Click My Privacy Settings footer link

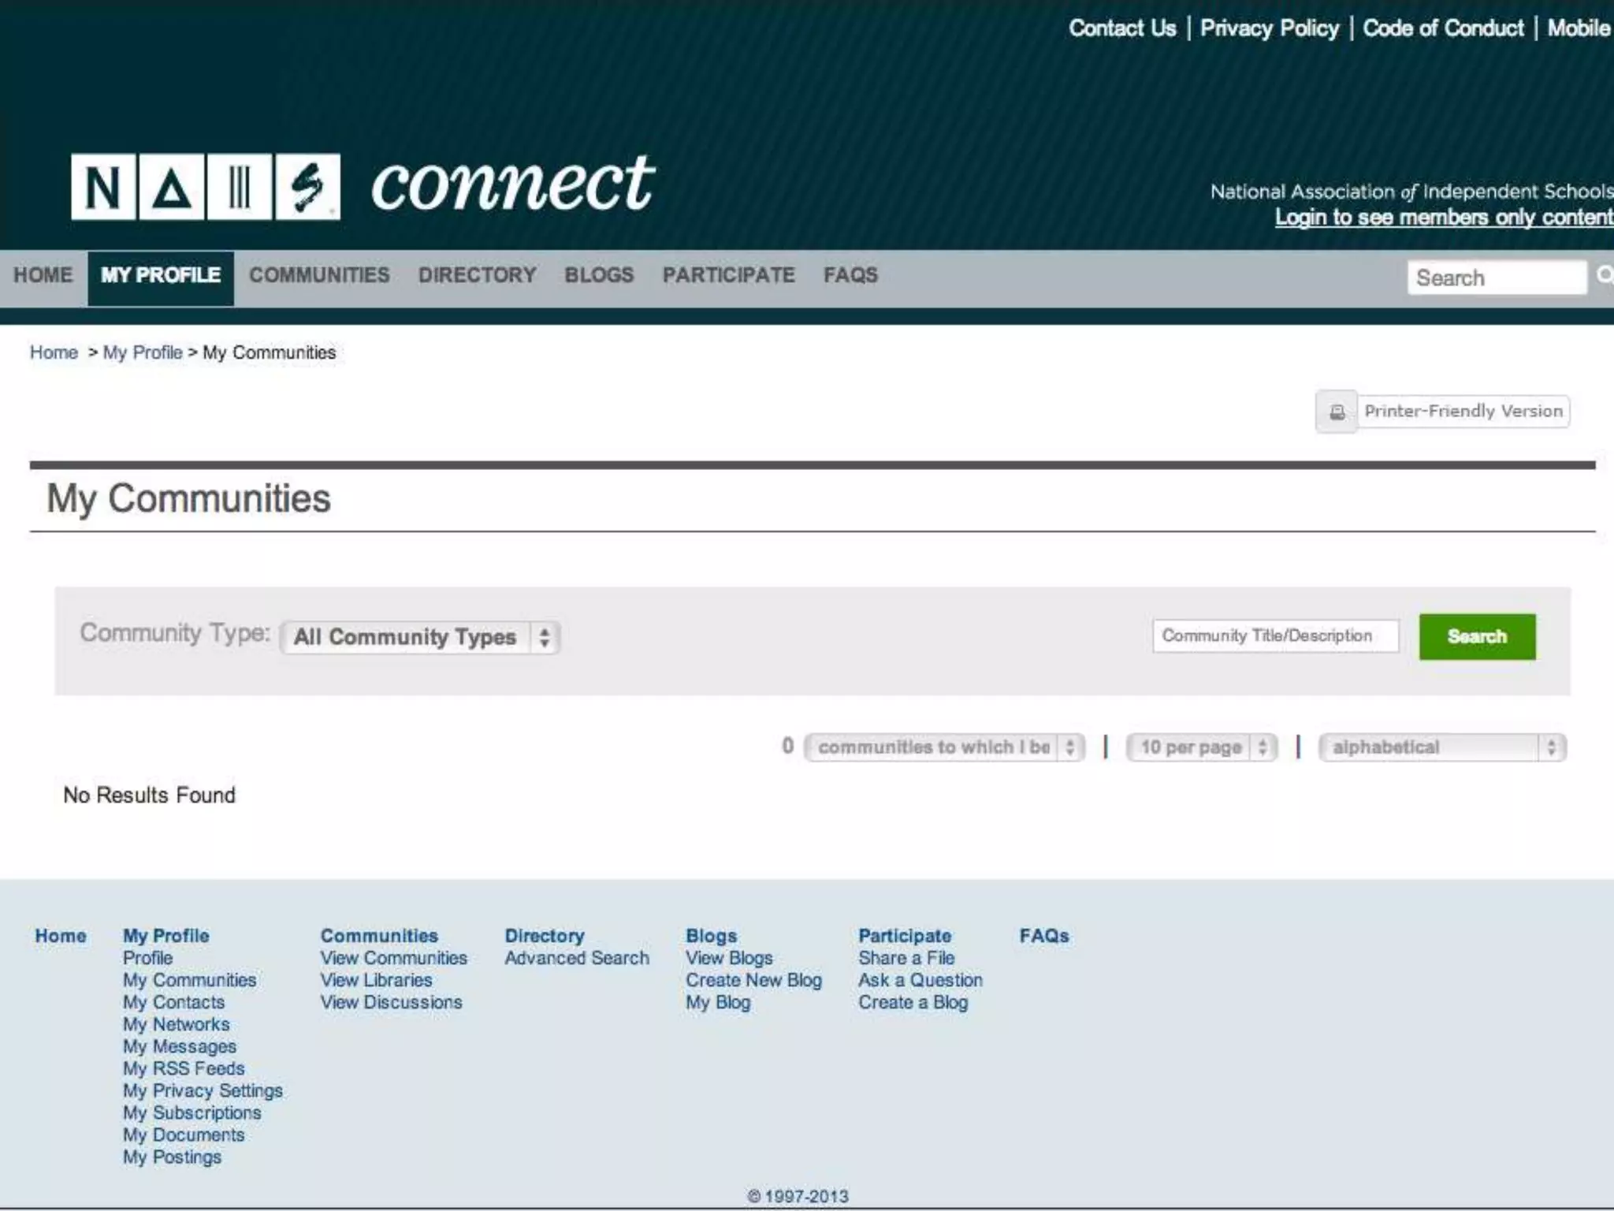pyautogui.click(x=203, y=1091)
